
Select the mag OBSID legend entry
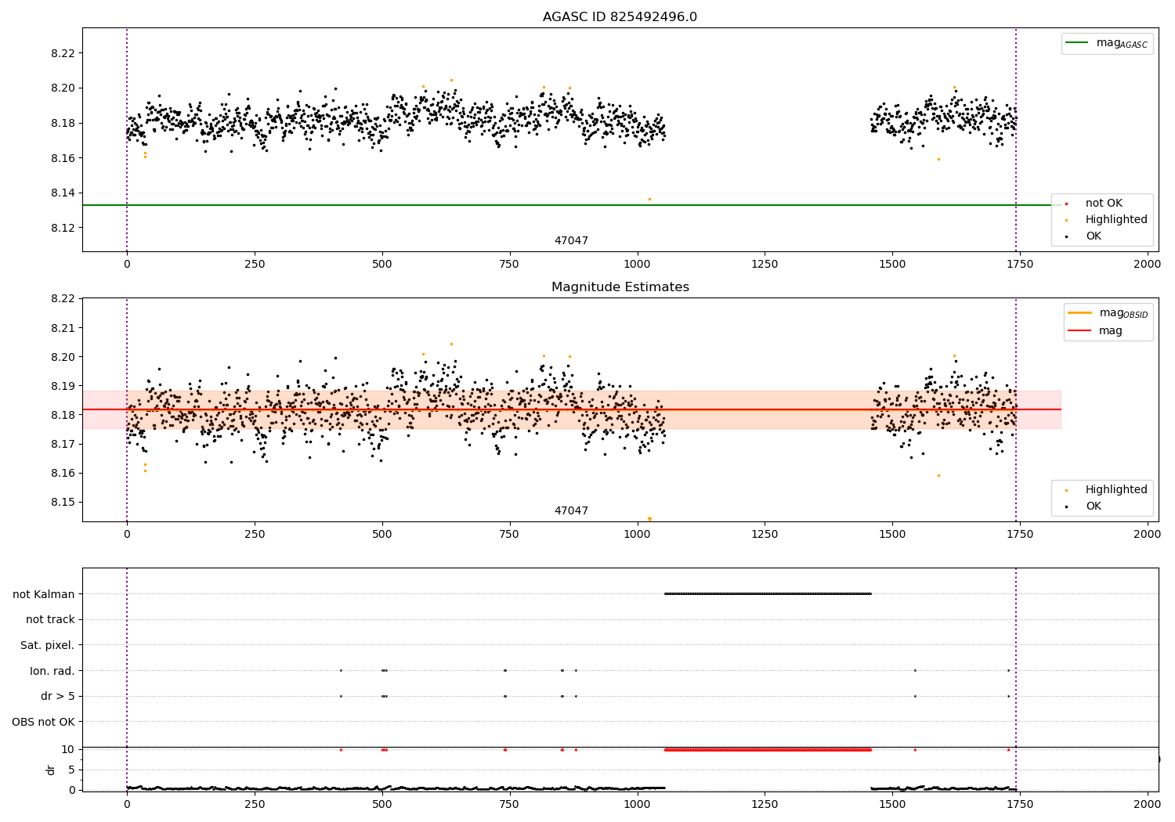[x=1108, y=313]
